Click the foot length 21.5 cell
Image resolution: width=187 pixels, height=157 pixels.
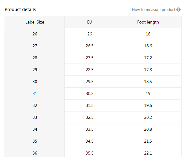148,141
